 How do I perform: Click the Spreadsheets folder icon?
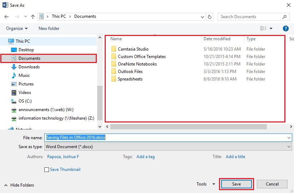(114, 79)
